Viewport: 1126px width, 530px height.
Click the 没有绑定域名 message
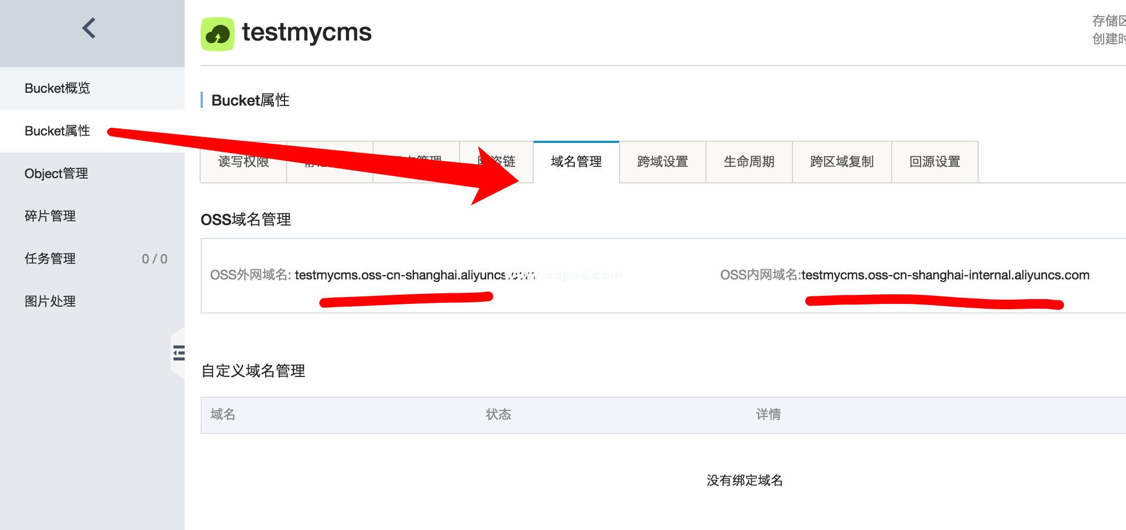pos(744,480)
